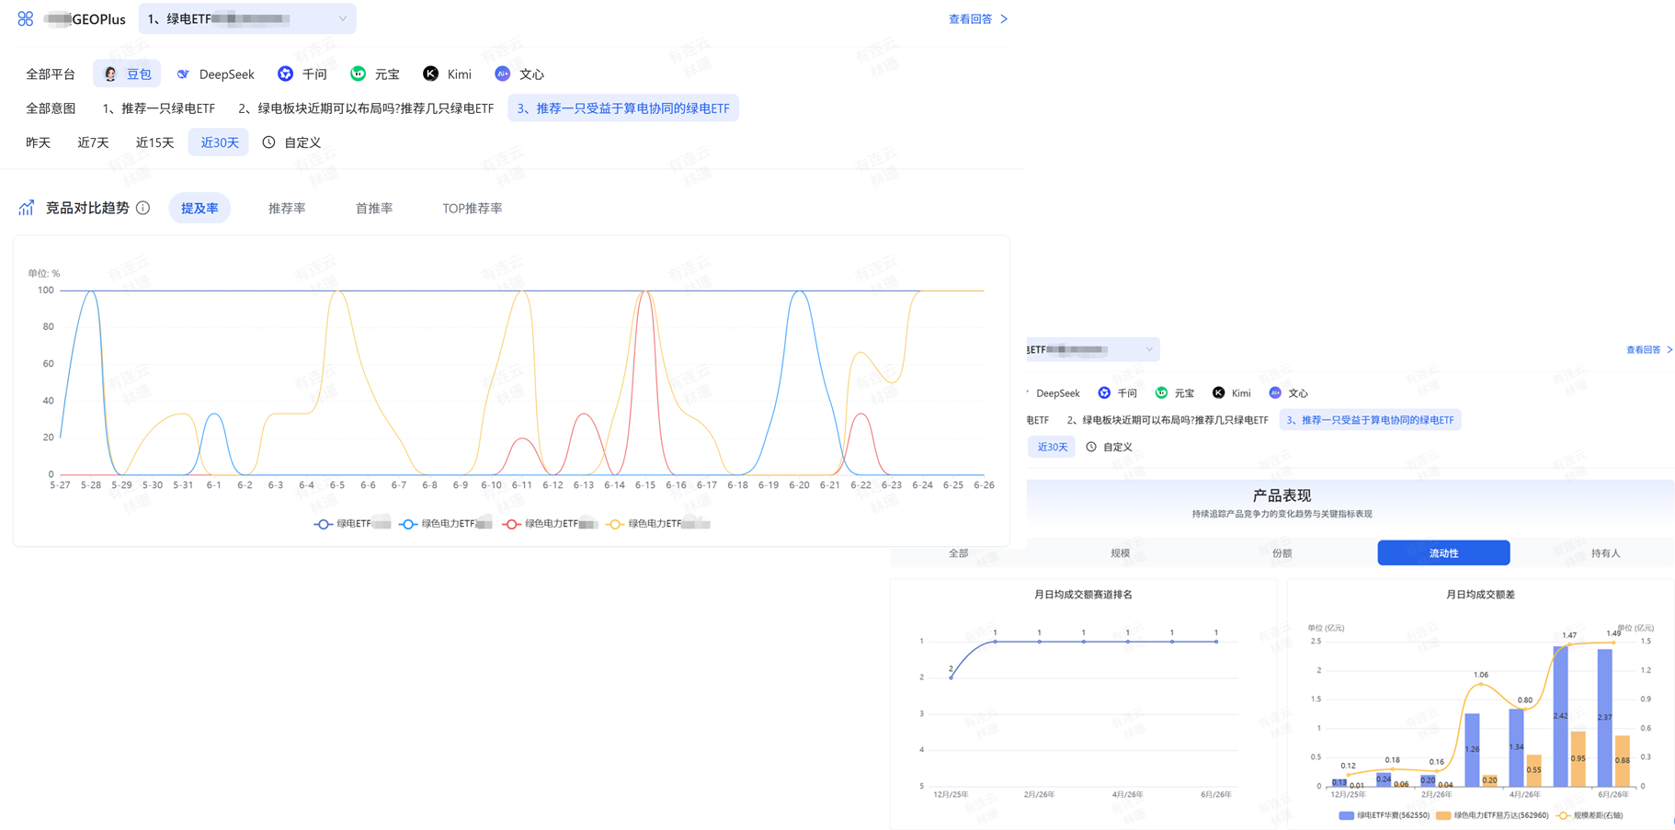1675x830 pixels.
Task: Toggle light-blue 绿色电力ETF legend series
Action: 445,524
